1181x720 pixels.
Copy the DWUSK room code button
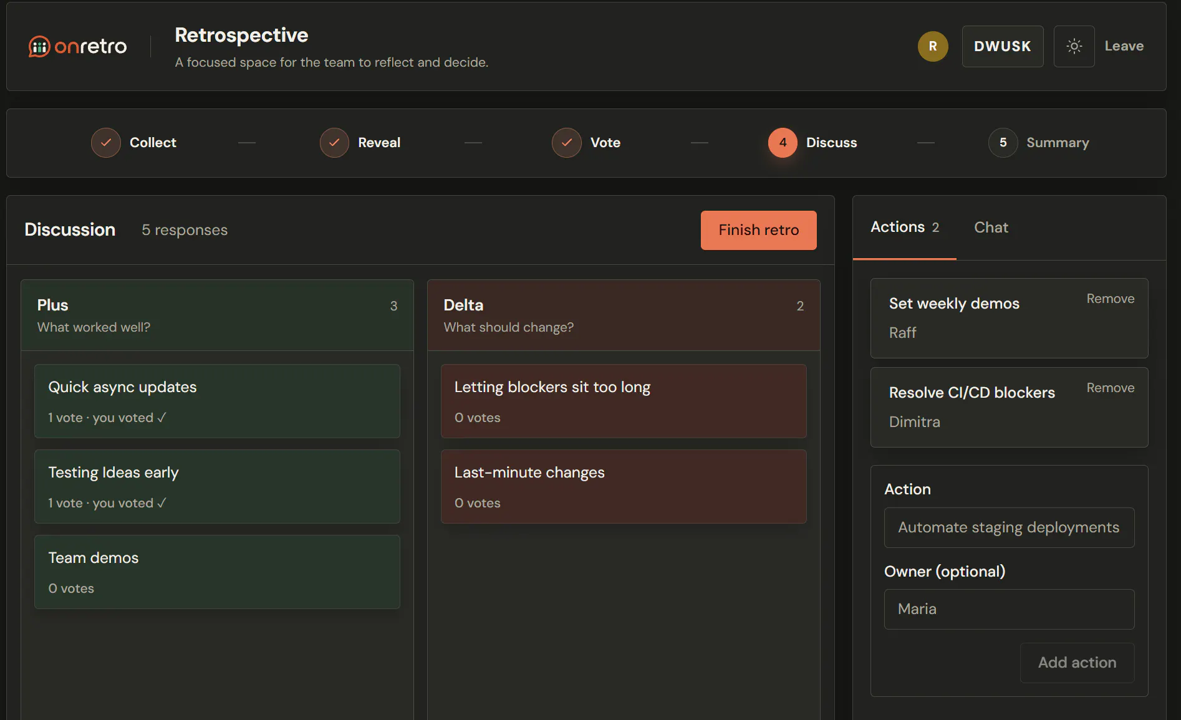1002,46
